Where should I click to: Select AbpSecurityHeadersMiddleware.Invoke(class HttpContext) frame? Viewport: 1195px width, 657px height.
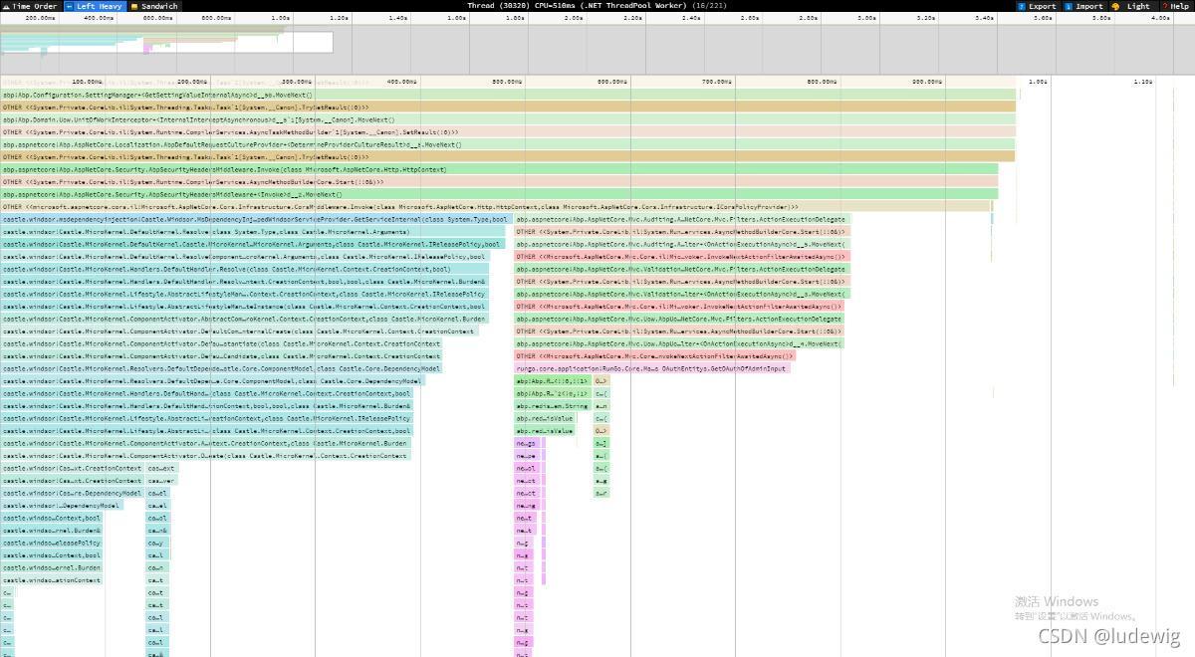point(499,169)
